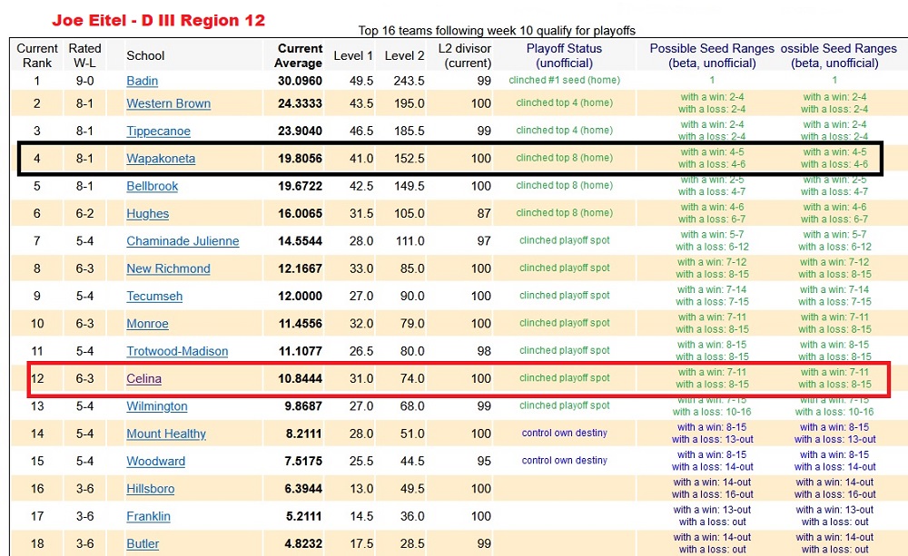Open the Woodward school link
This screenshot has height=556, width=908.
(155, 461)
